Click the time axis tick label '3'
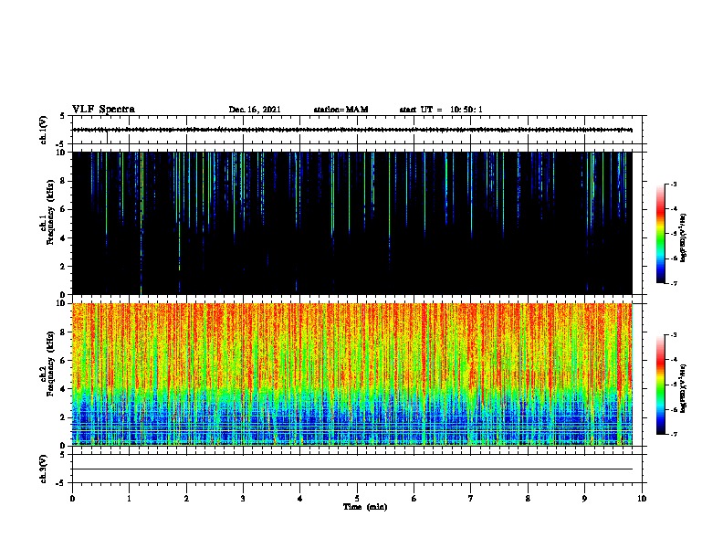Image resolution: width=723 pixels, height=559 pixels. click(x=243, y=498)
